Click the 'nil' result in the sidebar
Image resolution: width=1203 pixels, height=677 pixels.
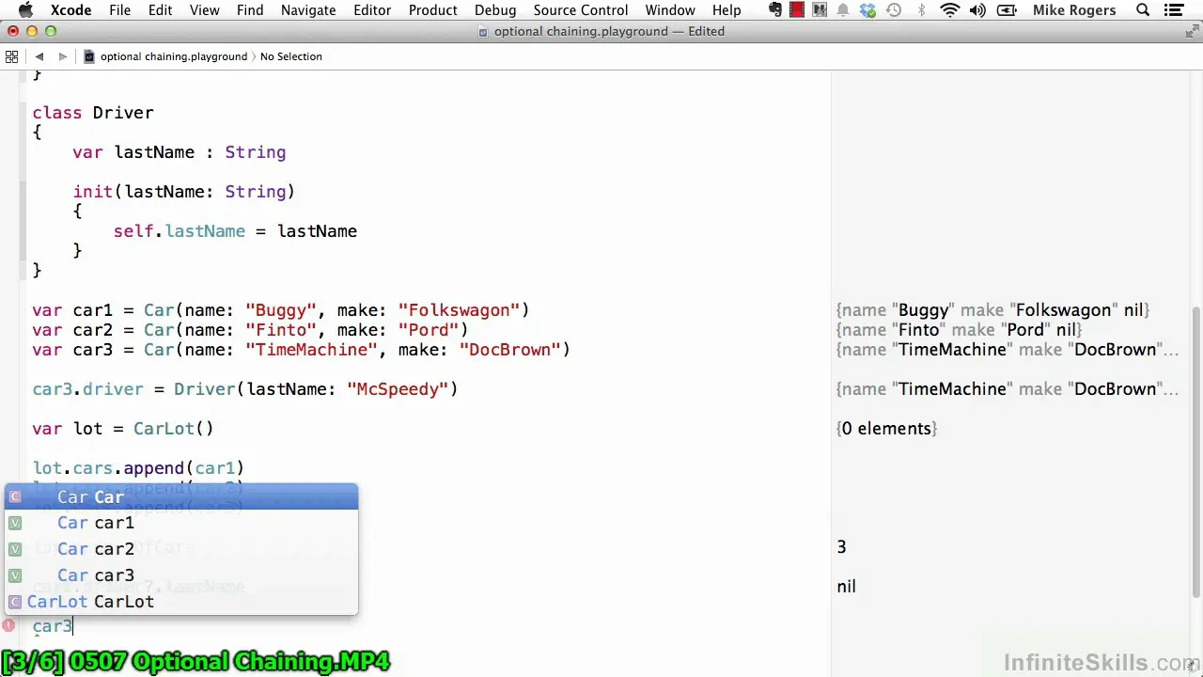coord(846,587)
